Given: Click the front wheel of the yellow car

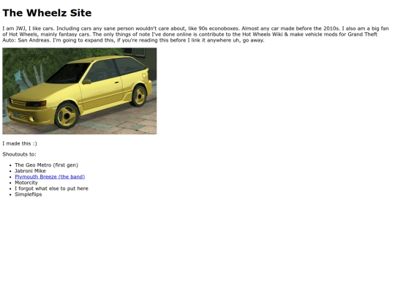Looking at the screenshot, I should tap(67, 115).
